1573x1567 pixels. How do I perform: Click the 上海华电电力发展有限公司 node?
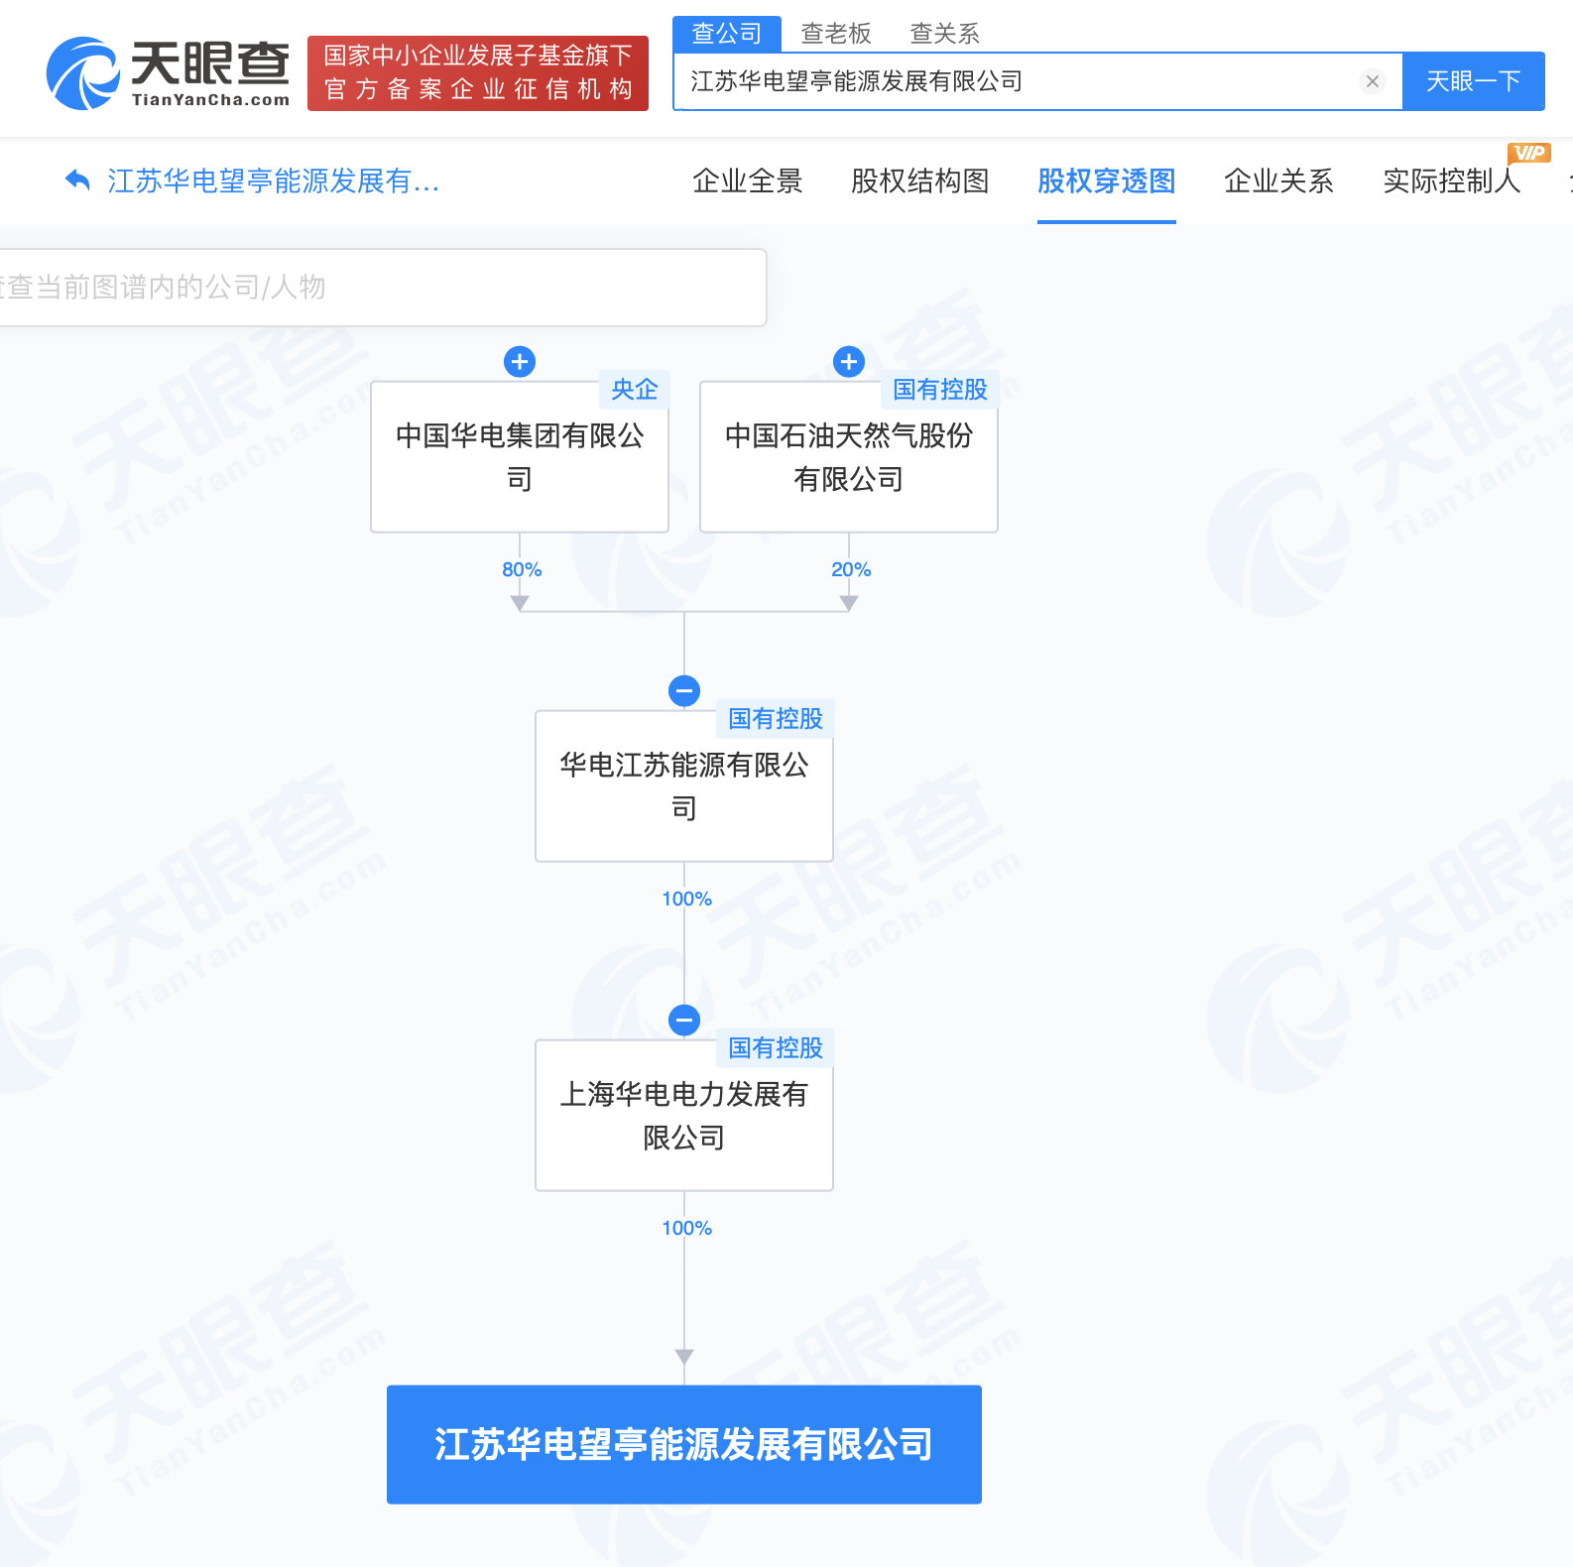click(x=684, y=1116)
